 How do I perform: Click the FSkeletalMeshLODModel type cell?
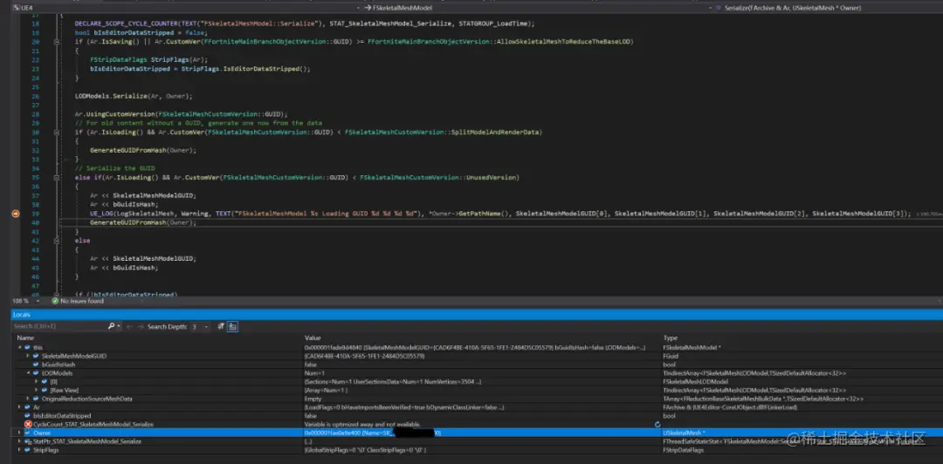coord(696,382)
